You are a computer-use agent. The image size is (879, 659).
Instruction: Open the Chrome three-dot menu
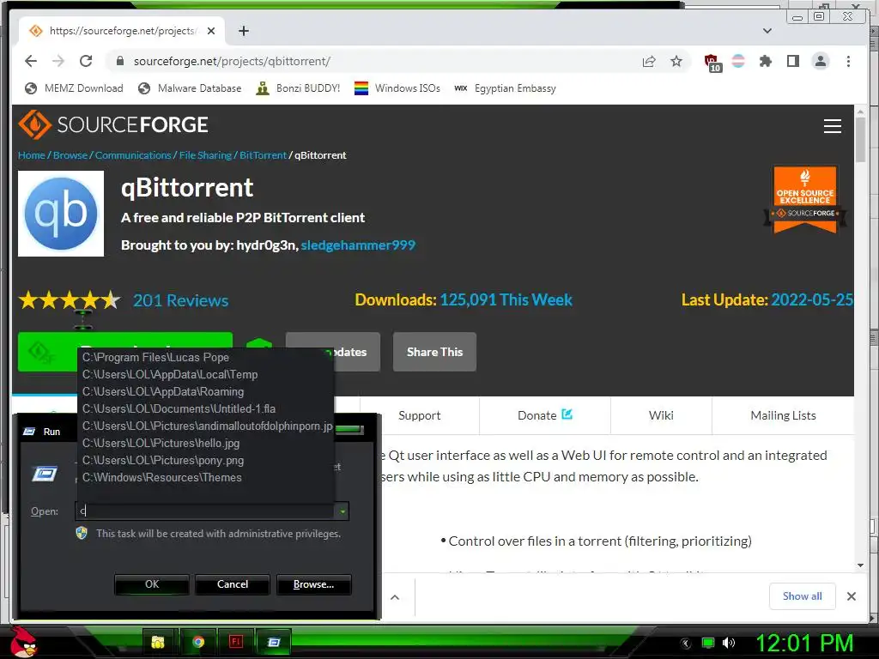(x=848, y=61)
